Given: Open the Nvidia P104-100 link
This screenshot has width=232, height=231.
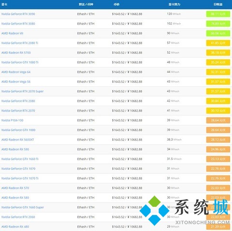Looking at the screenshot, I should tap(12, 120).
